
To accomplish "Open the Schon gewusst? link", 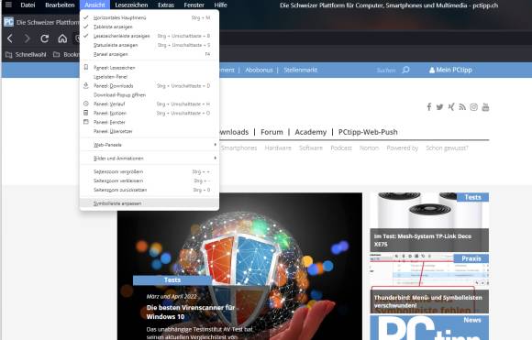I will click(448, 148).
